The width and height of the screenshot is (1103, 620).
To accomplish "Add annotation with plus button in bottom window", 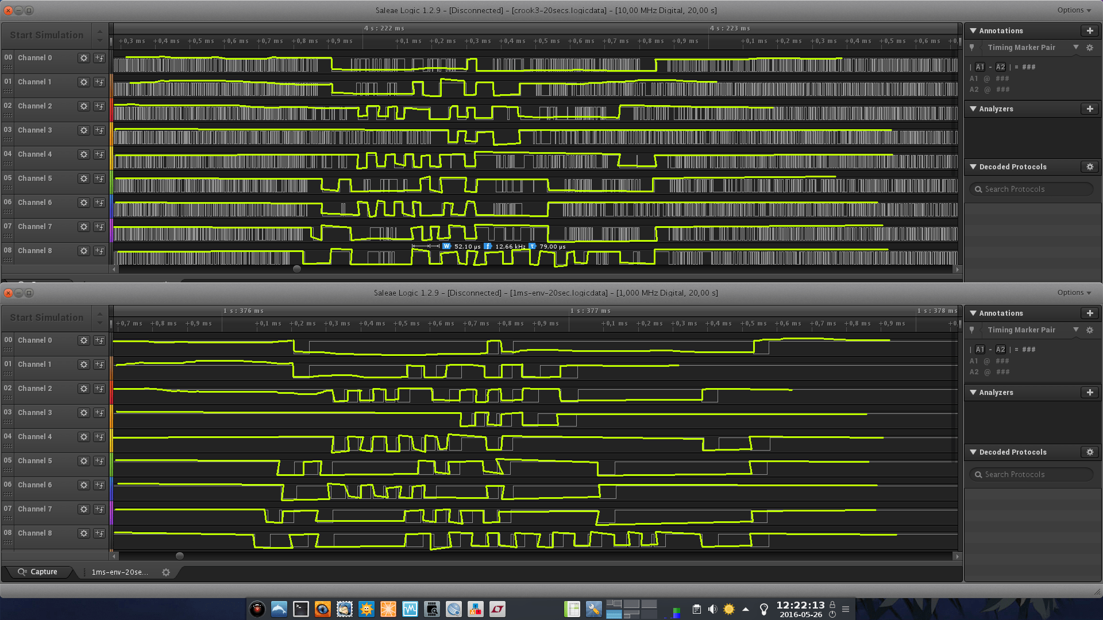I will 1089,313.
